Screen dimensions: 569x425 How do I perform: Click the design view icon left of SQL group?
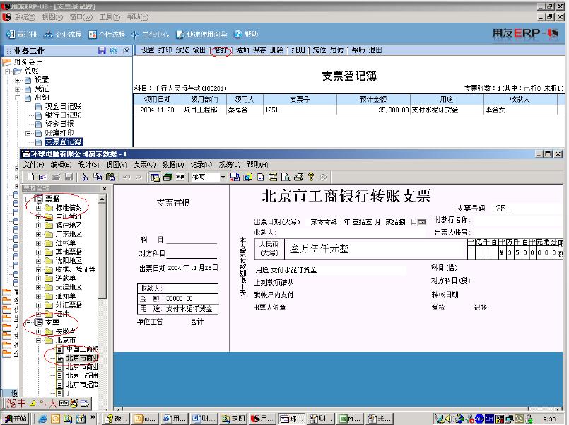click(156, 177)
